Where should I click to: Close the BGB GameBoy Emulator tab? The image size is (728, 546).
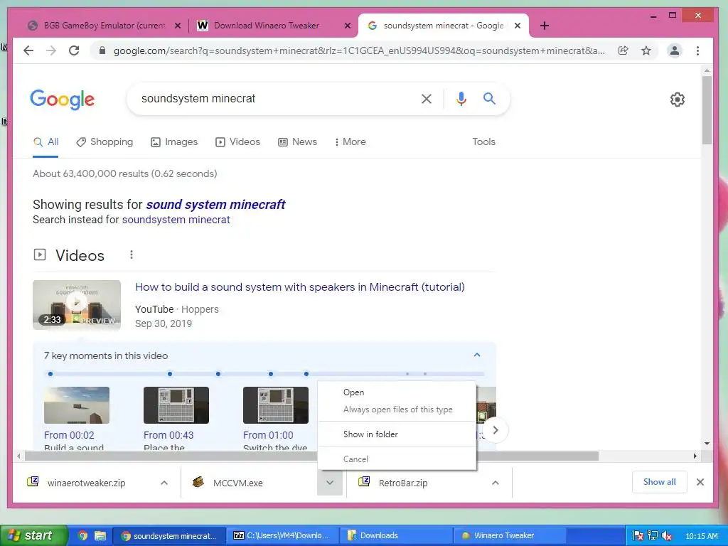pos(177,26)
